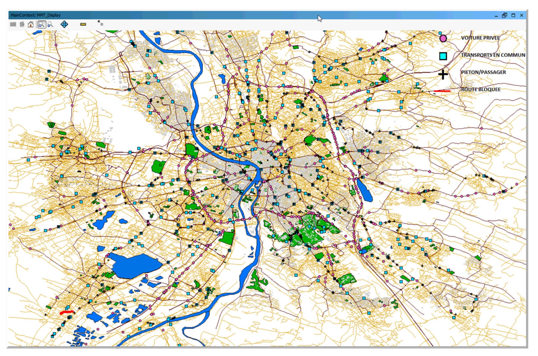The image size is (538, 356).
Task: Select the yellow ruler measure tool
Action: click(83, 24)
